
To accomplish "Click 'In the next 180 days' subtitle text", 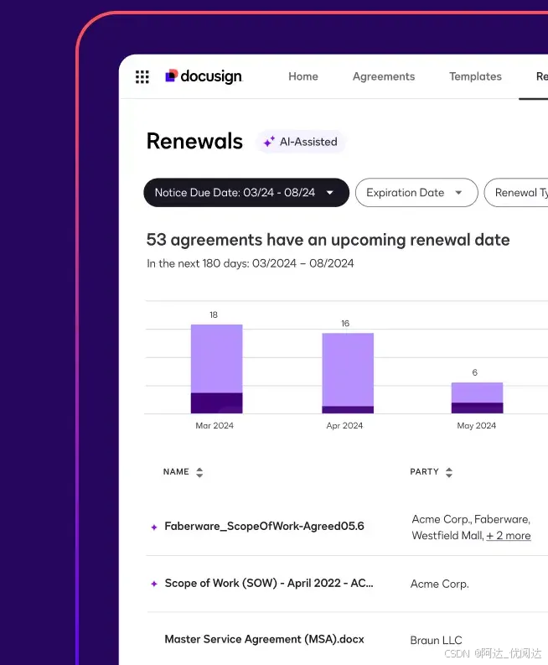I will point(250,263).
